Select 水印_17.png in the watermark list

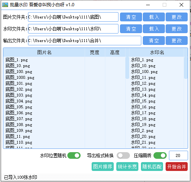pyautogui.click(x=157, y=113)
